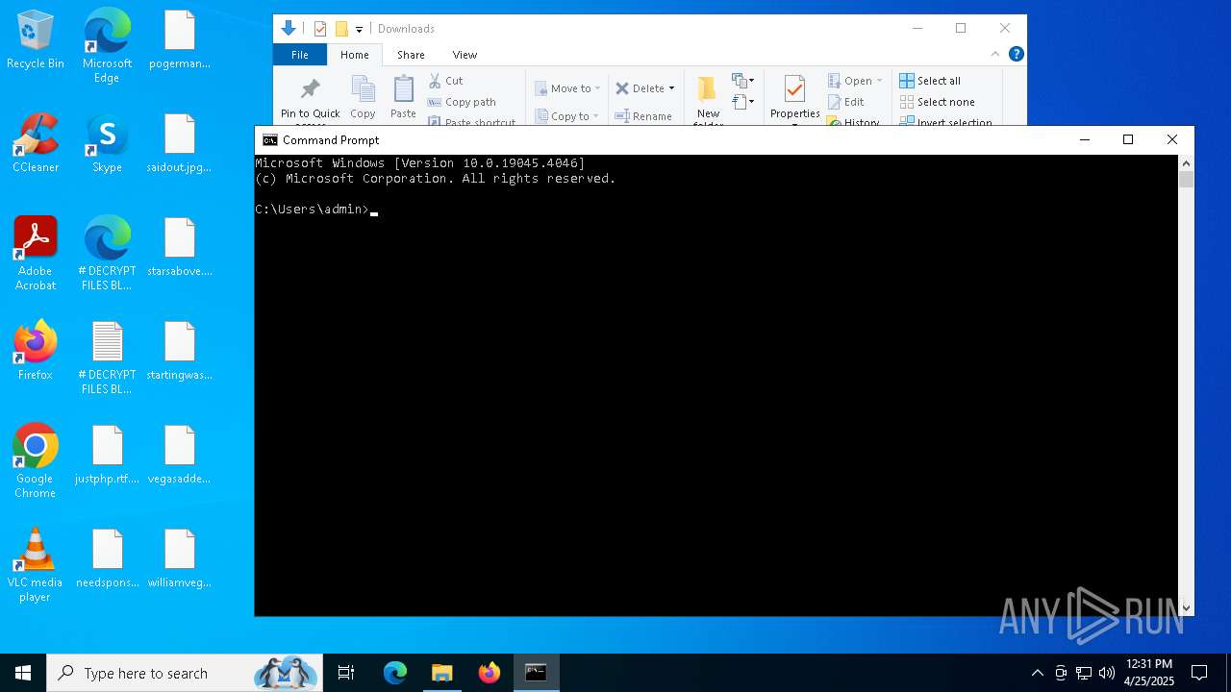
Task: Open the volume control in system tray
Action: 1107,673
